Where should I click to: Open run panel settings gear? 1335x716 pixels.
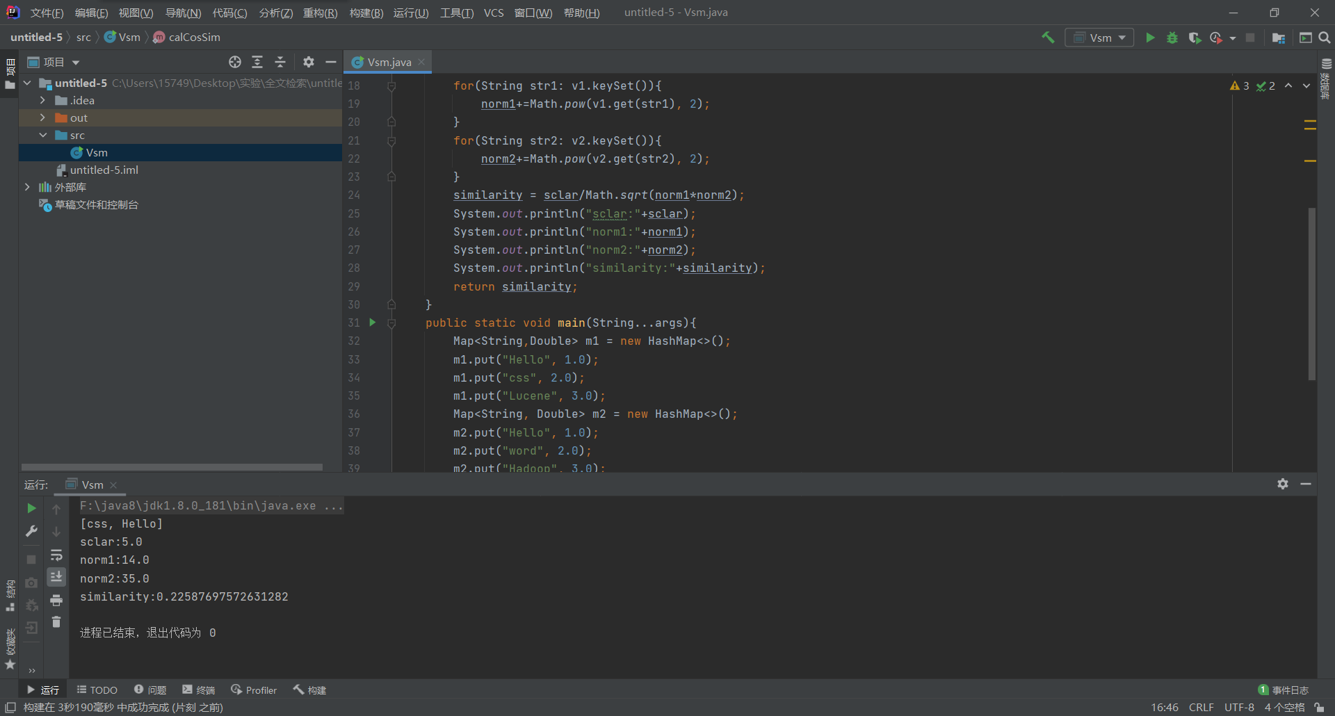tap(1283, 484)
